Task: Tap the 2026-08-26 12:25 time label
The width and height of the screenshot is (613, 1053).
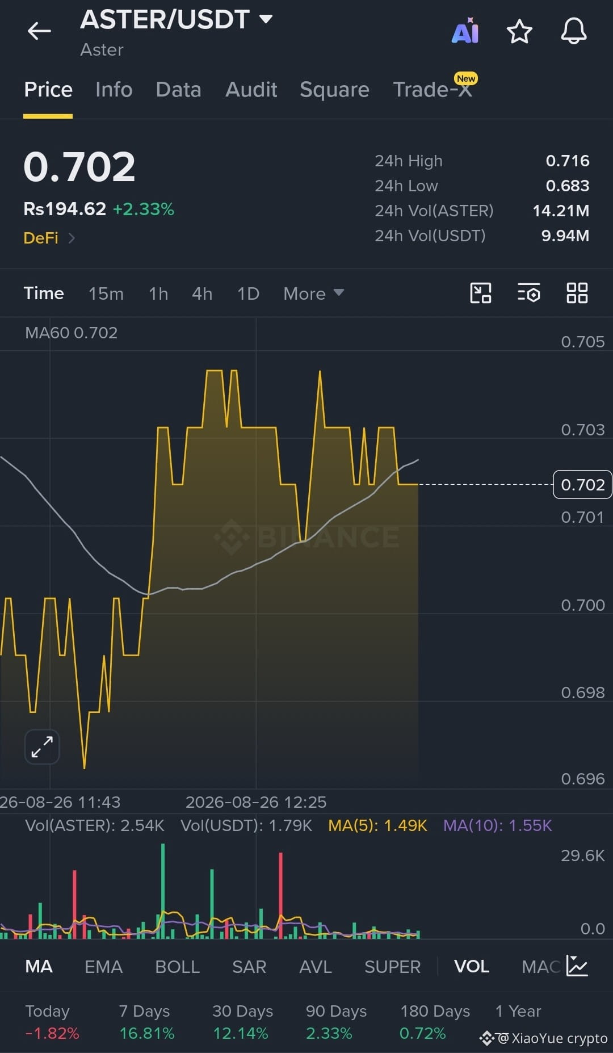Action: (x=256, y=802)
